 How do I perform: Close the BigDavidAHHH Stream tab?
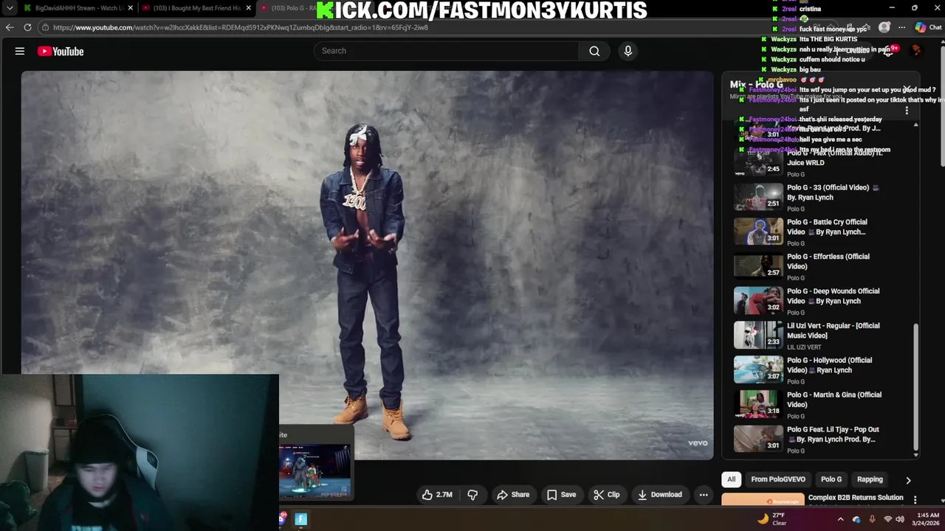131,8
